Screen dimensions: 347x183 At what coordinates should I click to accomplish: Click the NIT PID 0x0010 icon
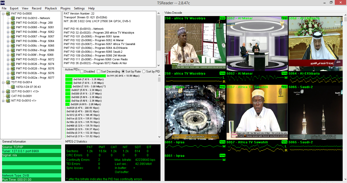(8, 101)
